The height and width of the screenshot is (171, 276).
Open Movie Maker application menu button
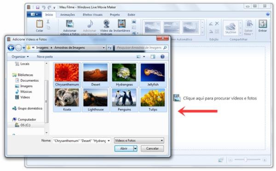(x=34, y=14)
